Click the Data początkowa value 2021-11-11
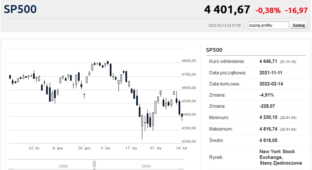Viewport: 312px width, 170px height. (271, 73)
